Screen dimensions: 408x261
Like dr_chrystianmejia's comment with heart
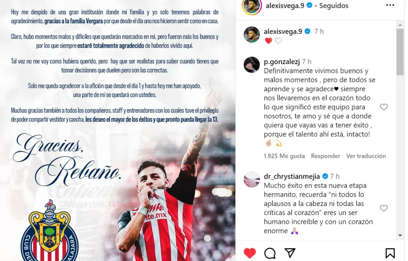(x=384, y=208)
